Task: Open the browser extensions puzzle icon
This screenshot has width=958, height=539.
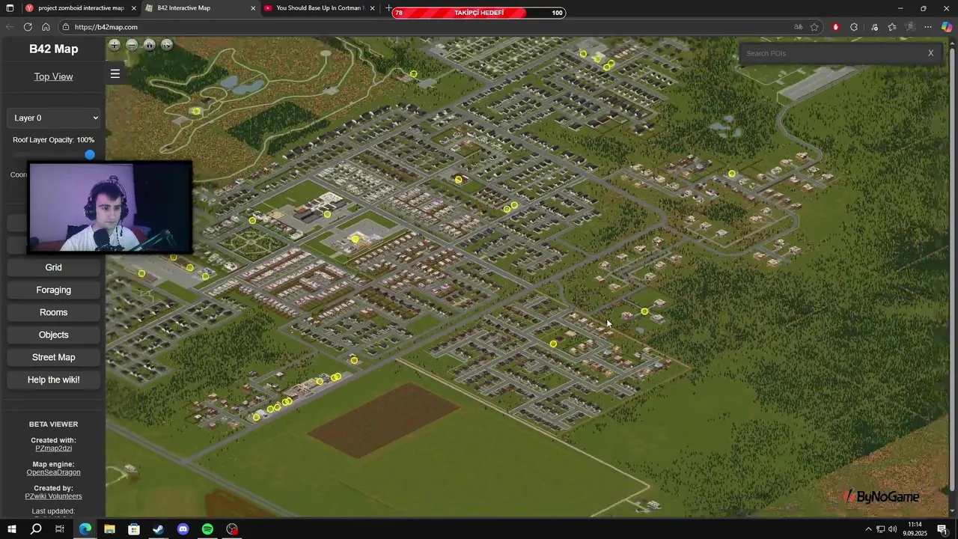Action: coord(854,27)
